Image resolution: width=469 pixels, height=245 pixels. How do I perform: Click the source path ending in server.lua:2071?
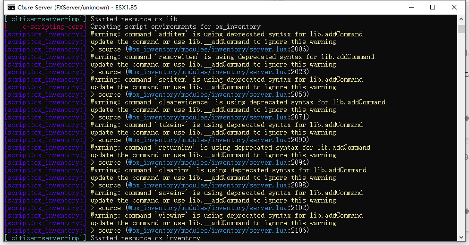217,118
